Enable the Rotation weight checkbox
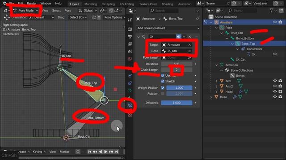This screenshot has width=286, height=160. (163, 94)
